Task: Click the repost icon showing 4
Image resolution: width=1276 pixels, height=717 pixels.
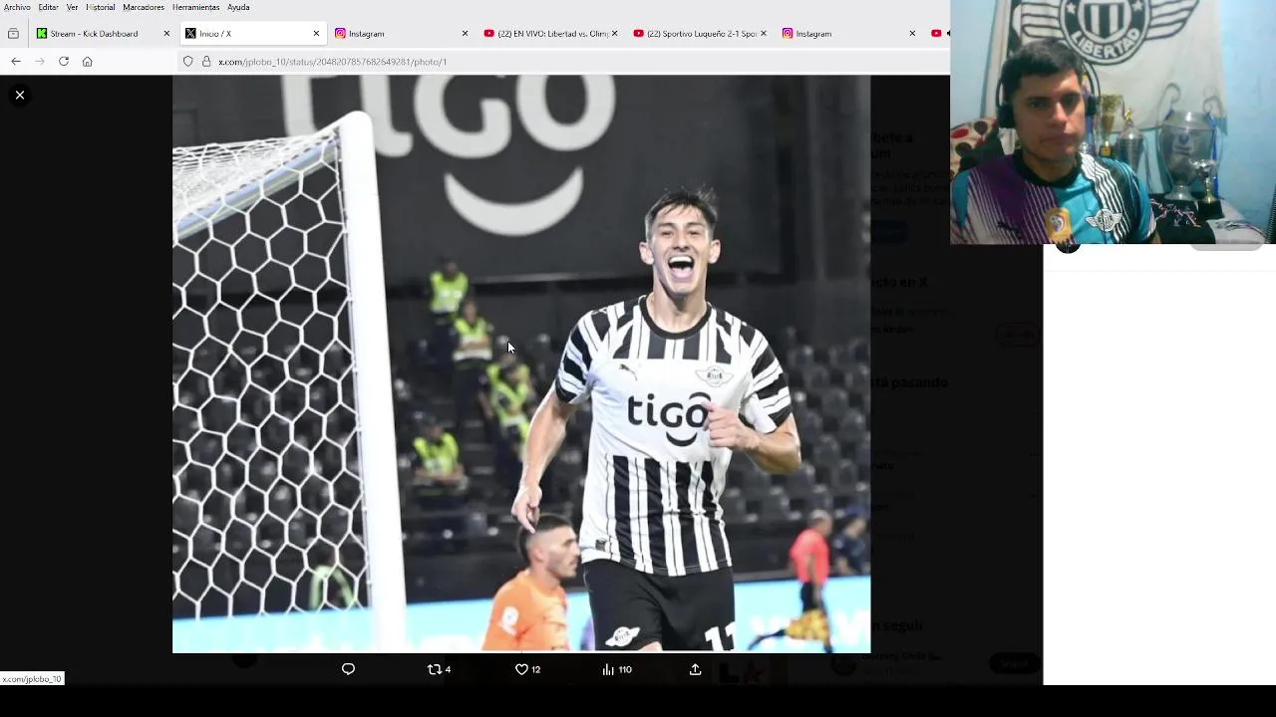Action: 439,669
